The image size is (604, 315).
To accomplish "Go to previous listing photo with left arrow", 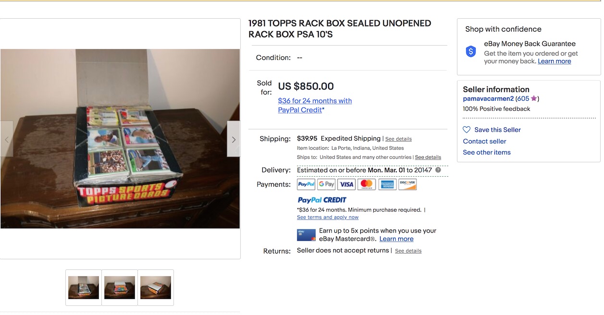I will tap(7, 139).
